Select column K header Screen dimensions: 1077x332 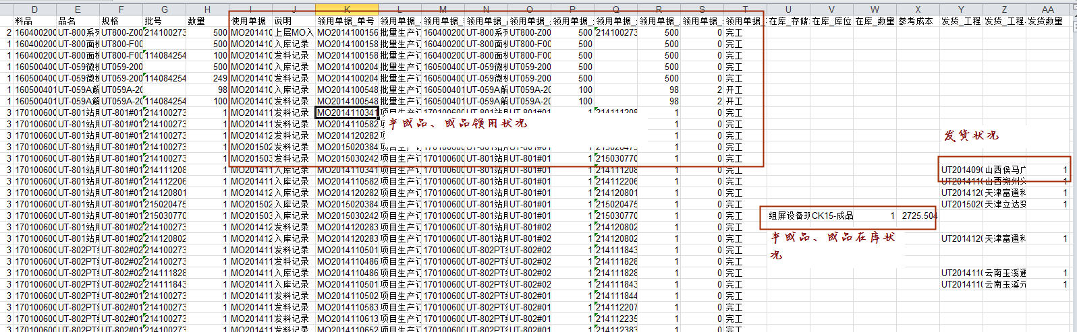pyautogui.click(x=347, y=9)
